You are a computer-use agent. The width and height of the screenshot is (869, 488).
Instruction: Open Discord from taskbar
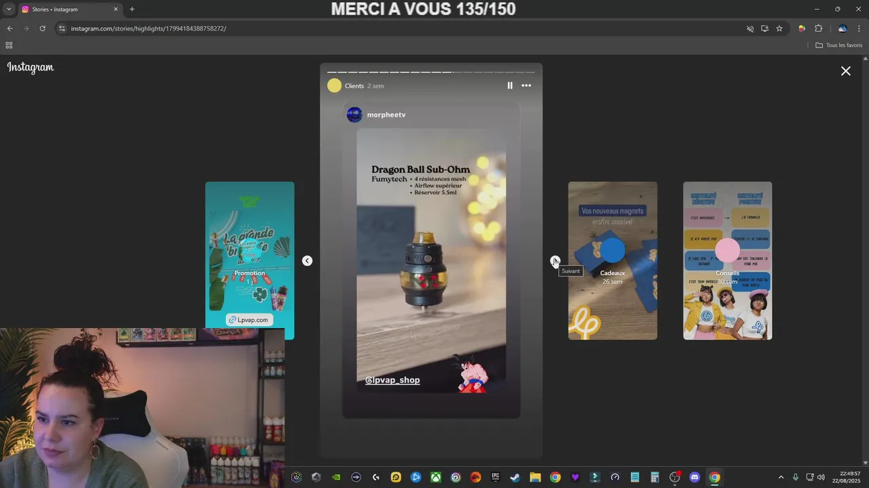[695, 477]
